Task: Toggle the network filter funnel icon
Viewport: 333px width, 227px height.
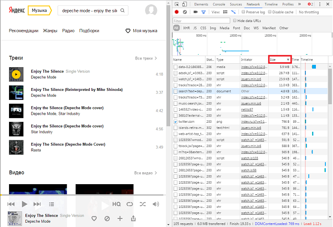Action: click(204, 12)
